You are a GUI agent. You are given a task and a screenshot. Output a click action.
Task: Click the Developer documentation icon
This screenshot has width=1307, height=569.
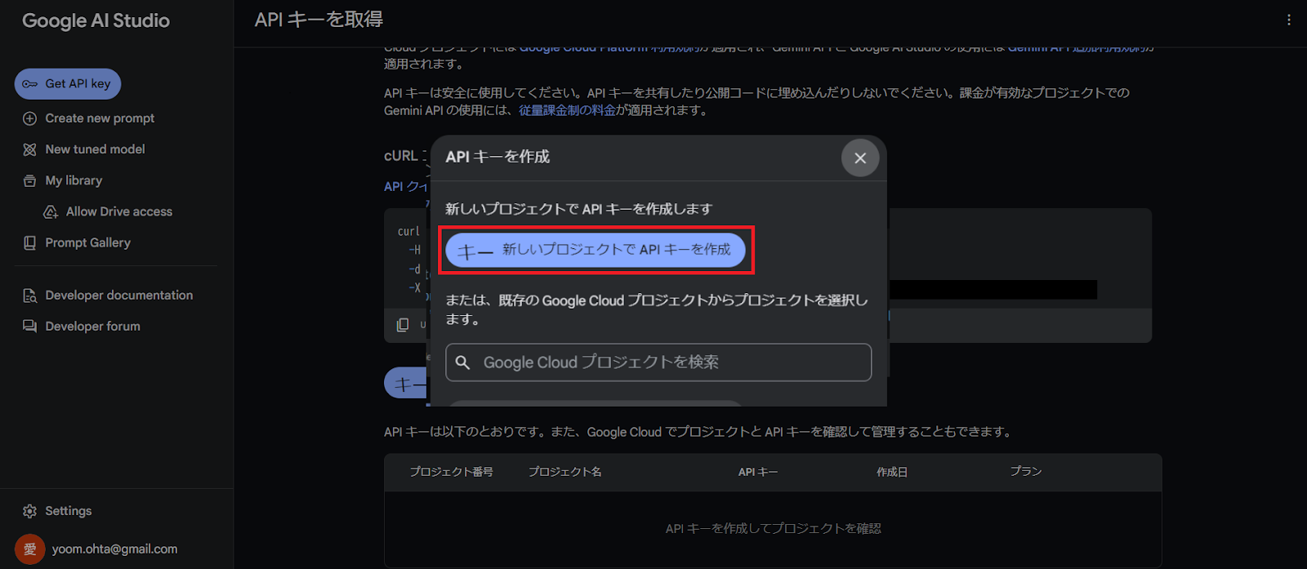[x=30, y=296]
